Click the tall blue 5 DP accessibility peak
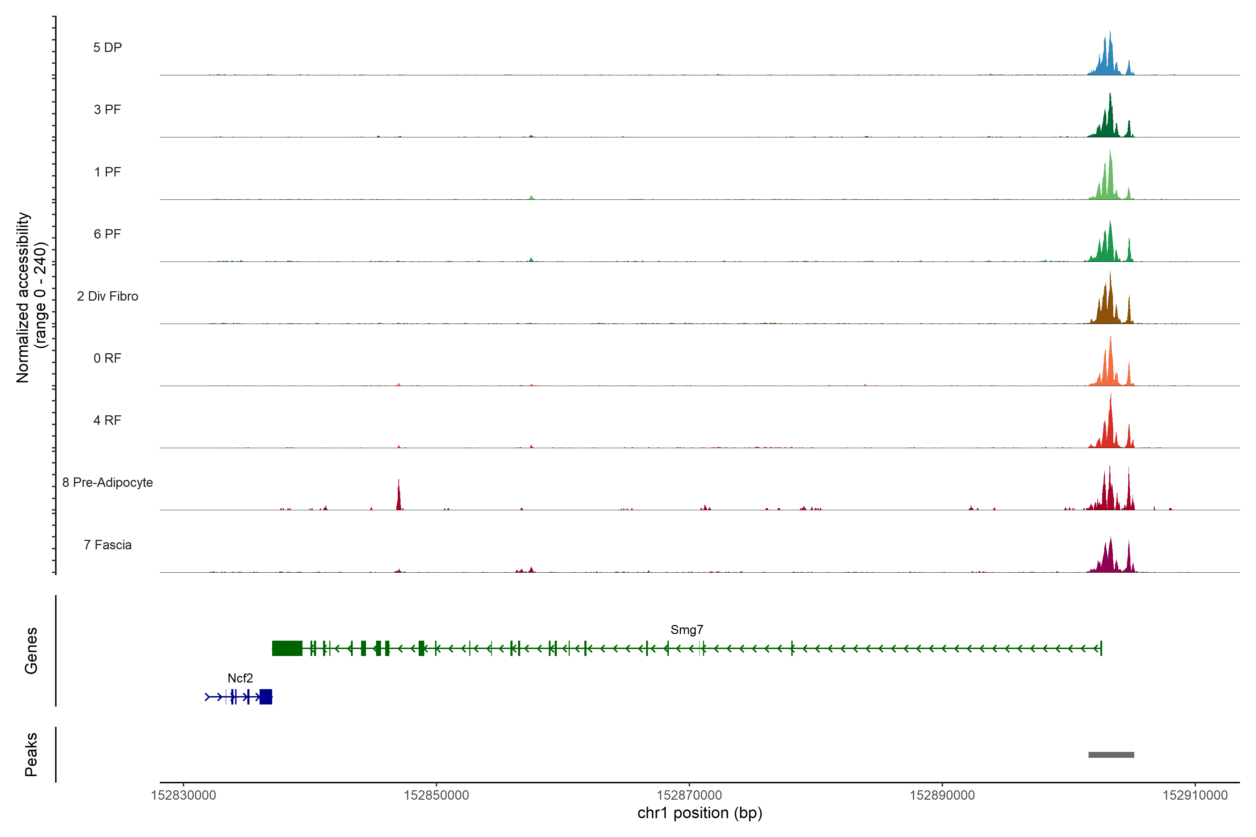 pyautogui.click(x=1110, y=61)
